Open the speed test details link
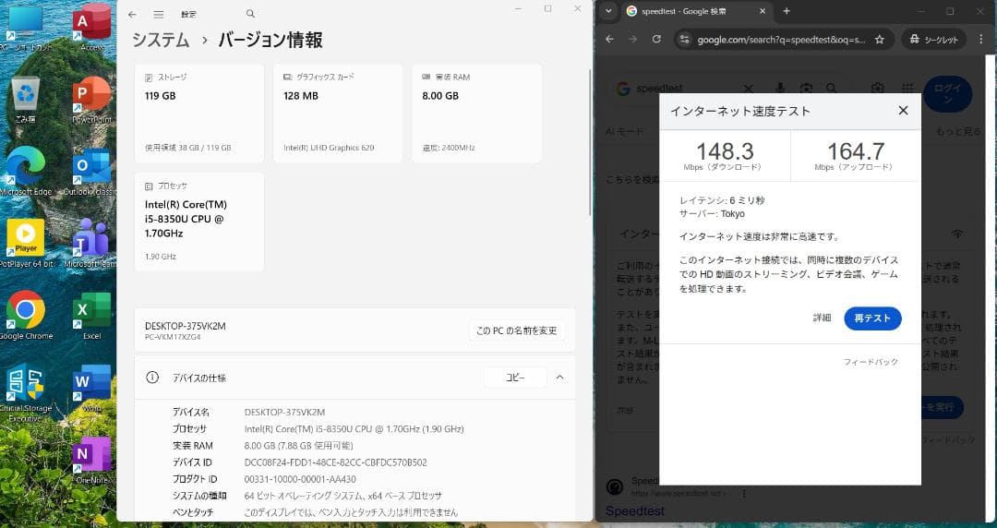The height and width of the screenshot is (528, 997). coord(823,318)
